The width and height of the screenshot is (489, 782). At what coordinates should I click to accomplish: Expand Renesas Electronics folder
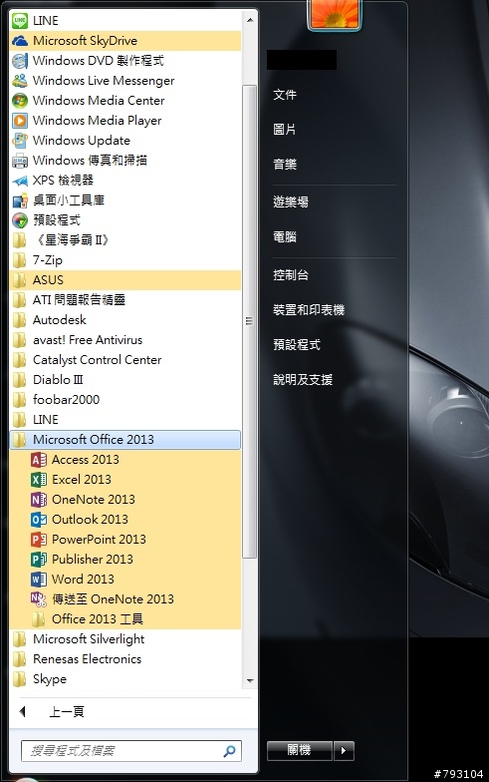click(124, 658)
